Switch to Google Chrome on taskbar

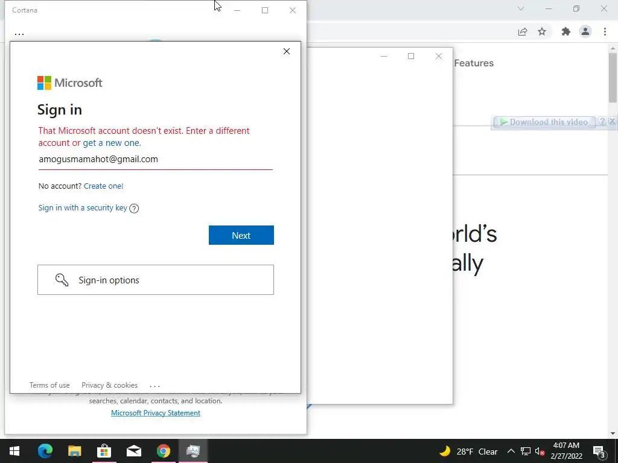(164, 451)
